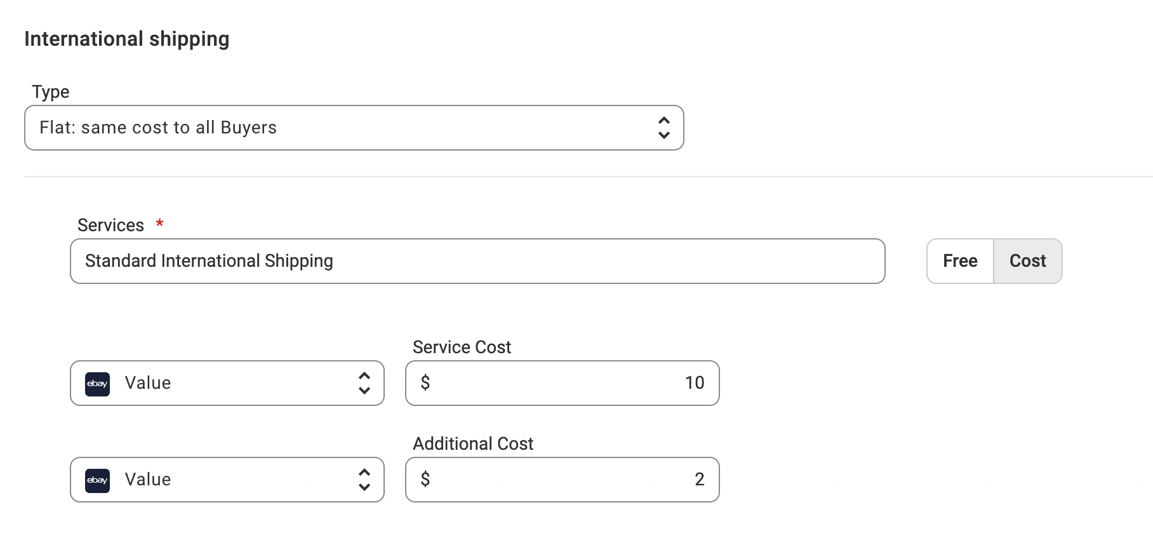Viewport: 1153px width, 540px height.
Task: Click the up arrow on first Value dropdown
Action: click(364, 376)
